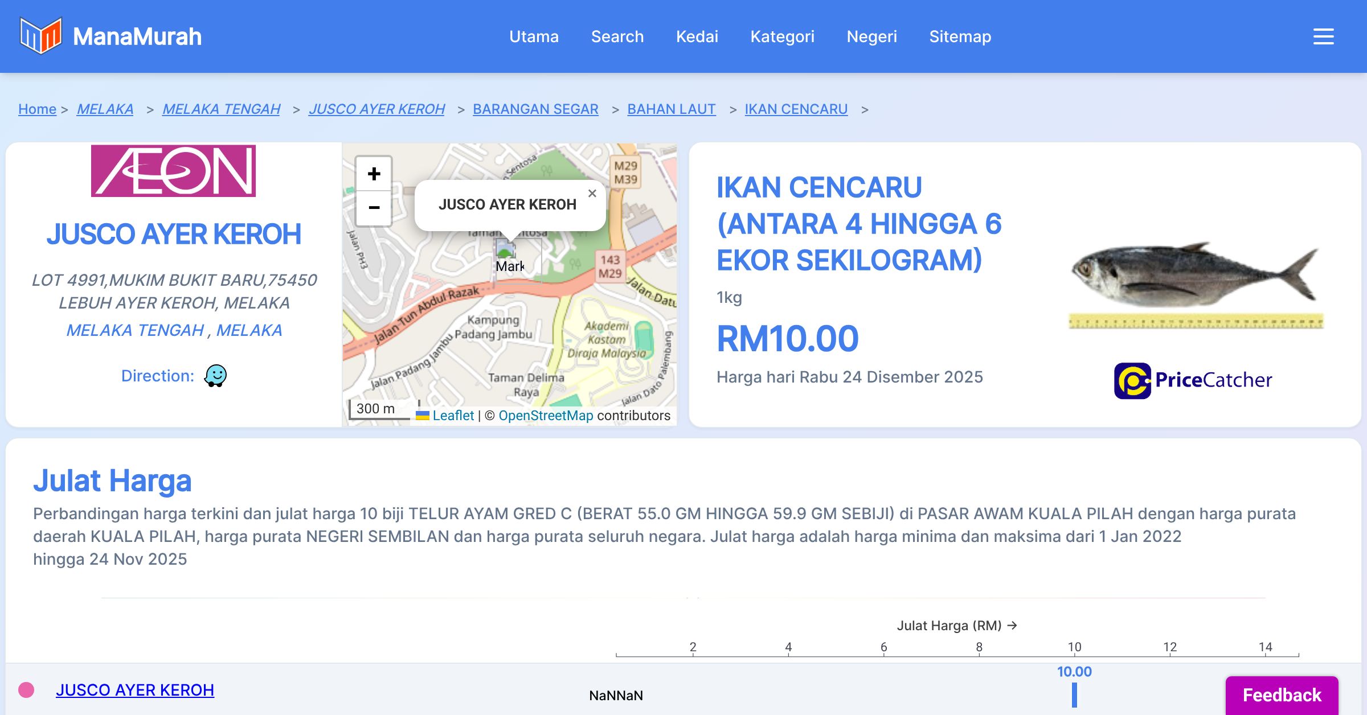The width and height of the screenshot is (1367, 715).
Task: Click the map marker pin
Action: (505, 250)
